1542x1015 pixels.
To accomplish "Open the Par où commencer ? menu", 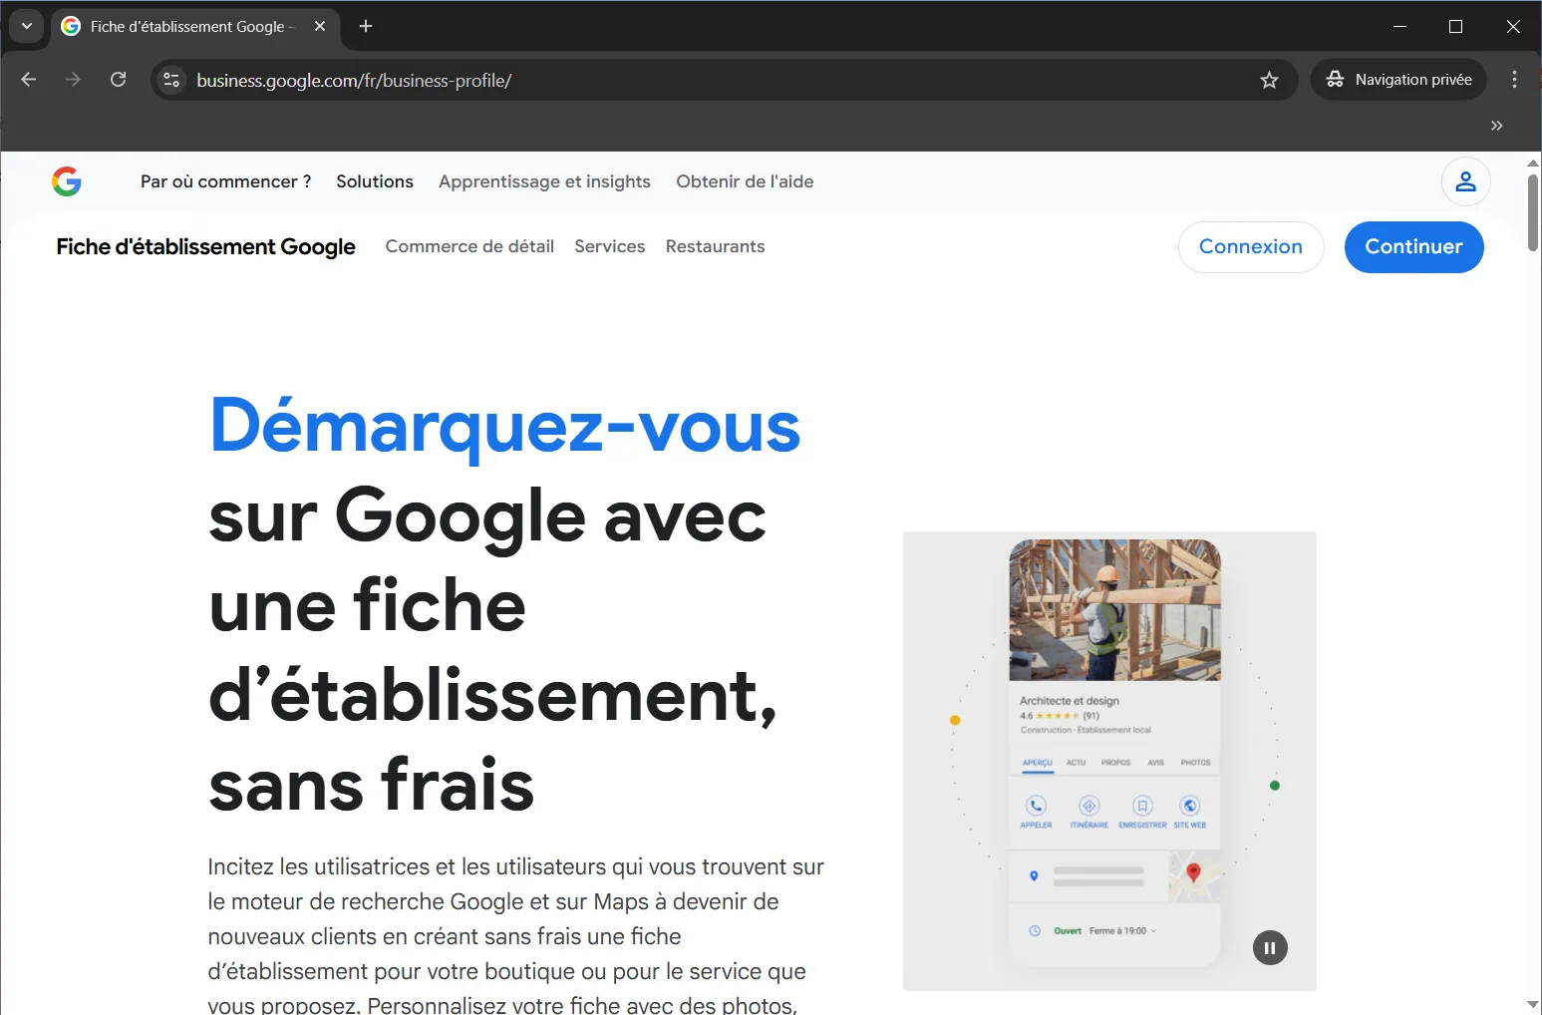I will point(225,181).
